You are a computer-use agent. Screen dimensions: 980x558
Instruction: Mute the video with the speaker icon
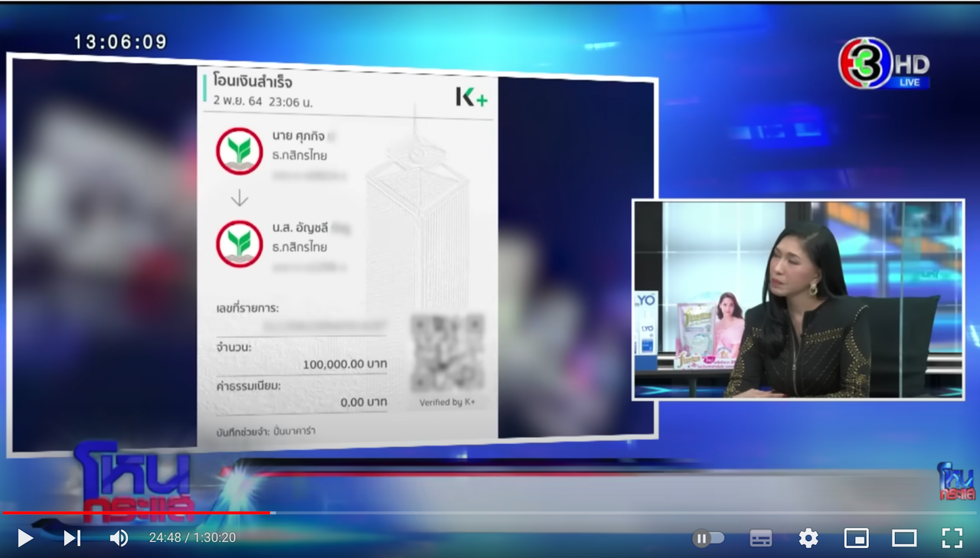(119, 538)
